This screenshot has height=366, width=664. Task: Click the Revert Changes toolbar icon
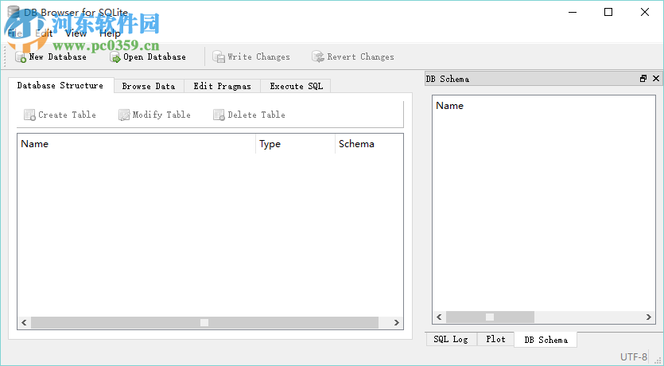(318, 56)
